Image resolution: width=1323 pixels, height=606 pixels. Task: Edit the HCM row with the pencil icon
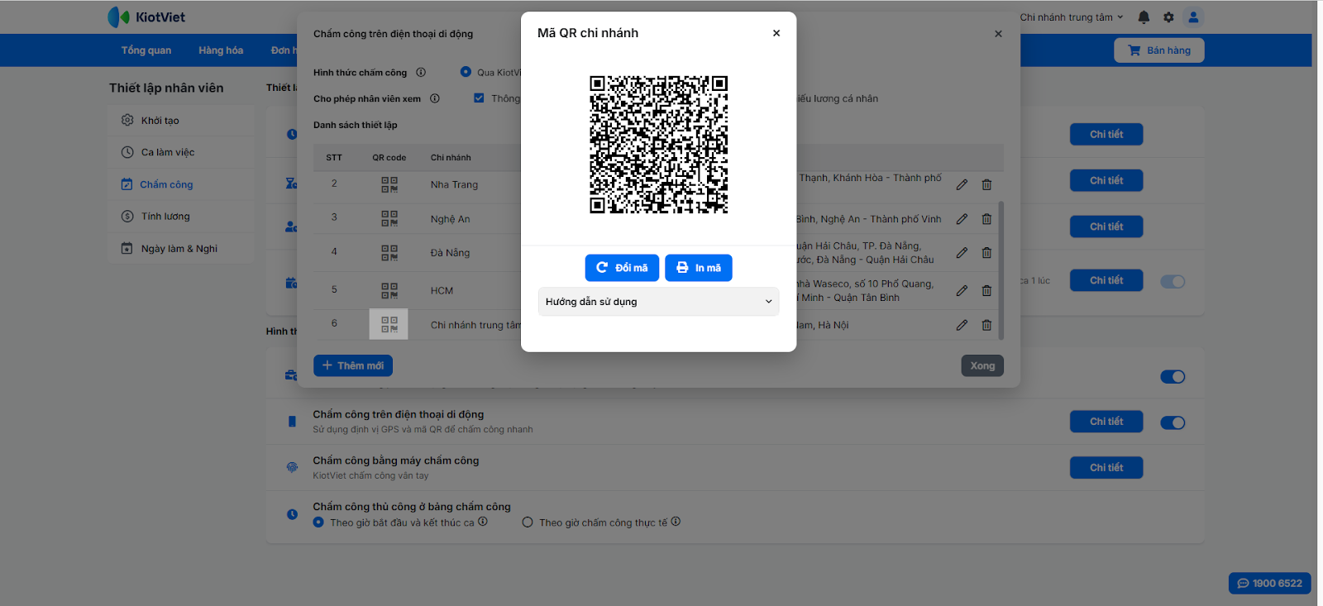tap(962, 290)
